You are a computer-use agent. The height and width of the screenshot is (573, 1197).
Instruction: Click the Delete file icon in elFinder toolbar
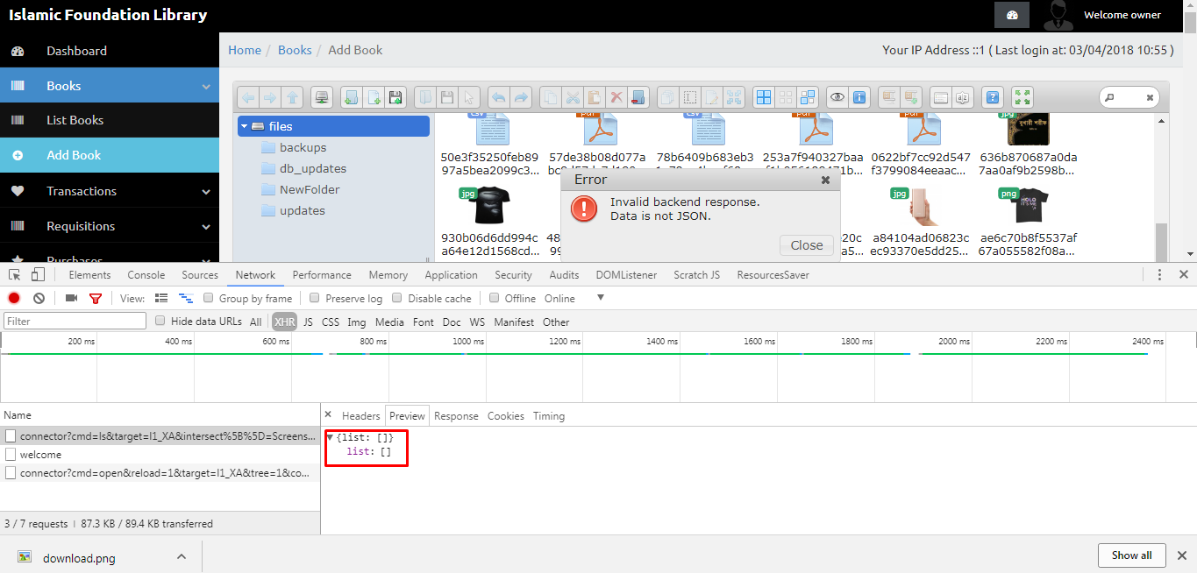coord(616,96)
